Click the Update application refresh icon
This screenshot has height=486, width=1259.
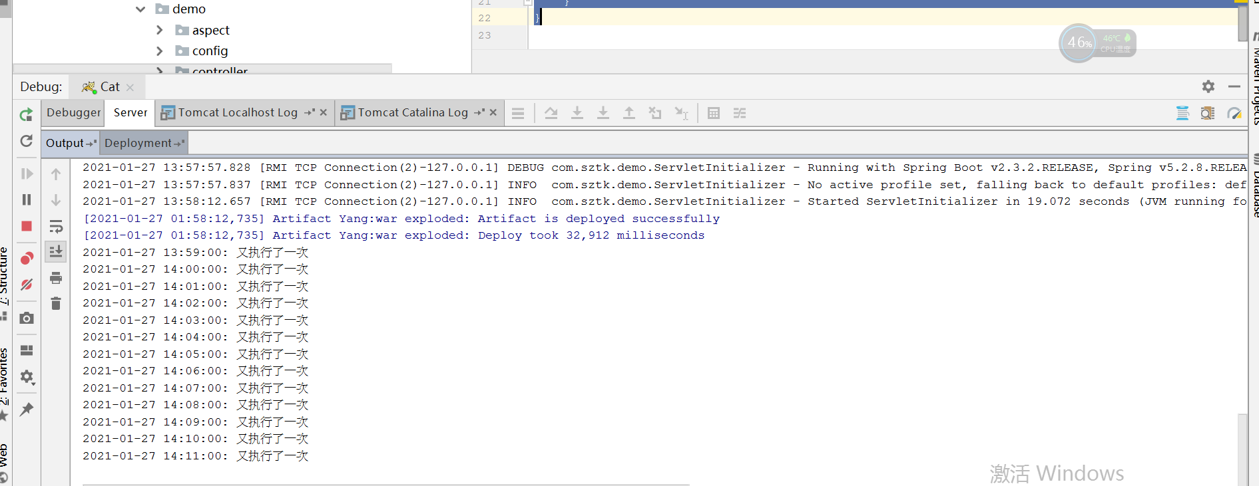[26, 141]
